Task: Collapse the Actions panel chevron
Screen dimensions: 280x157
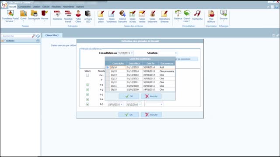Action: click(x=38, y=41)
